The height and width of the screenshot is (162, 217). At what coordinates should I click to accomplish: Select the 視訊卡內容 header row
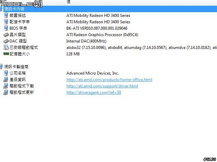(x=108, y=9)
